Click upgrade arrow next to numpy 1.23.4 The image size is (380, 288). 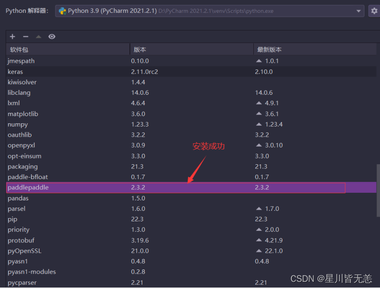[x=259, y=124]
